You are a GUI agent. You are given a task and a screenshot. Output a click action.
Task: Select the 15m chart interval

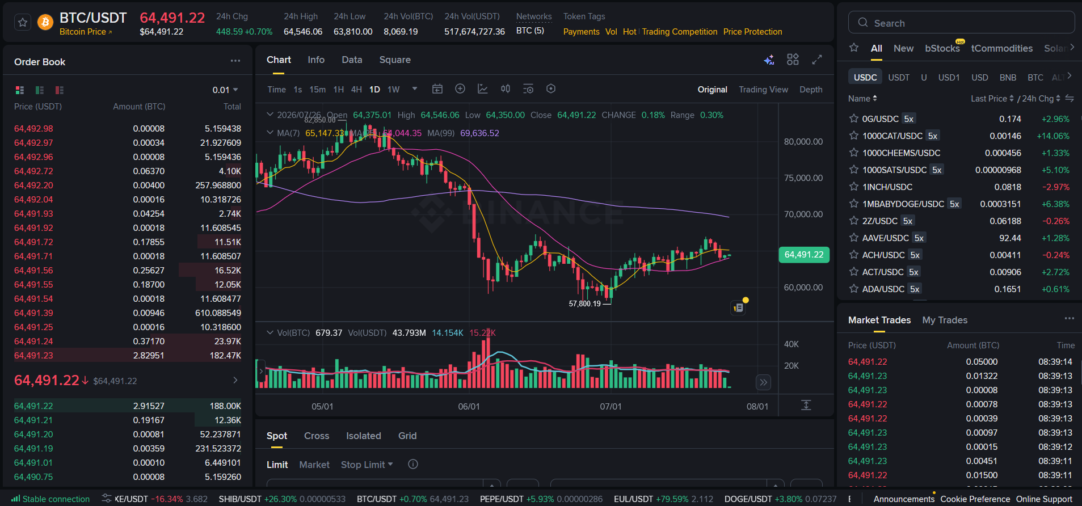tap(317, 90)
